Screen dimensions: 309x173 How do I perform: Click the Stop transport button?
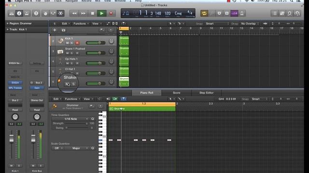pos(92,13)
